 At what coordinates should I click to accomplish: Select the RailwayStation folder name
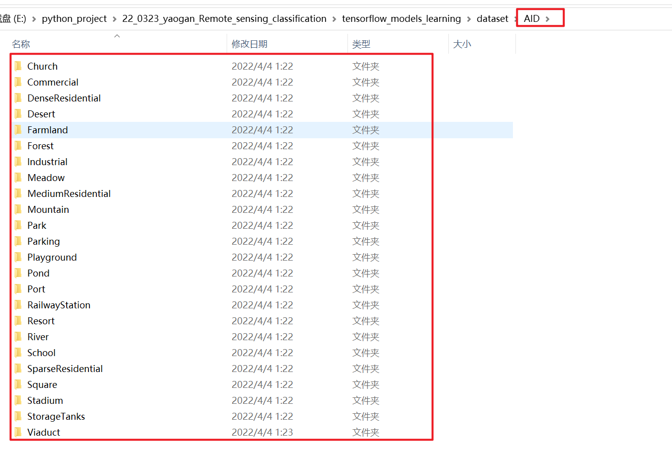pyautogui.click(x=59, y=305)
